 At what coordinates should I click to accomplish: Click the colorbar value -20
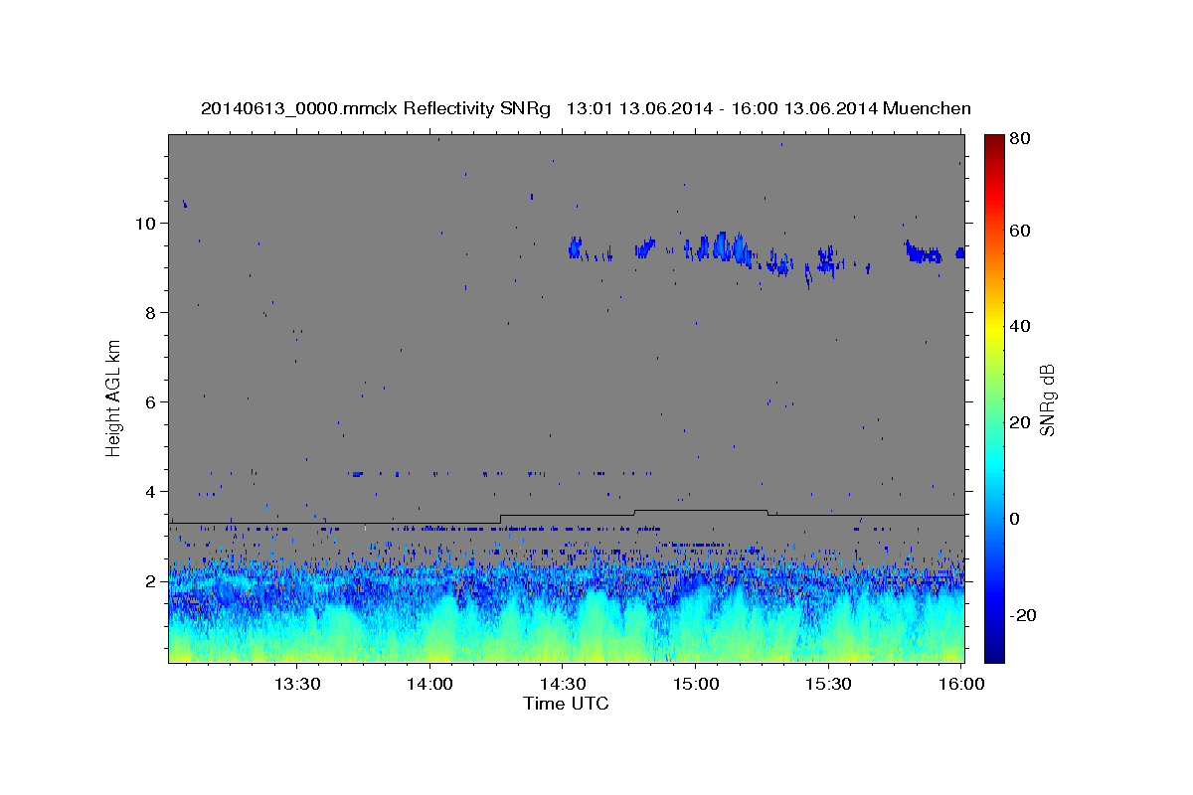tap(1024, 615)
